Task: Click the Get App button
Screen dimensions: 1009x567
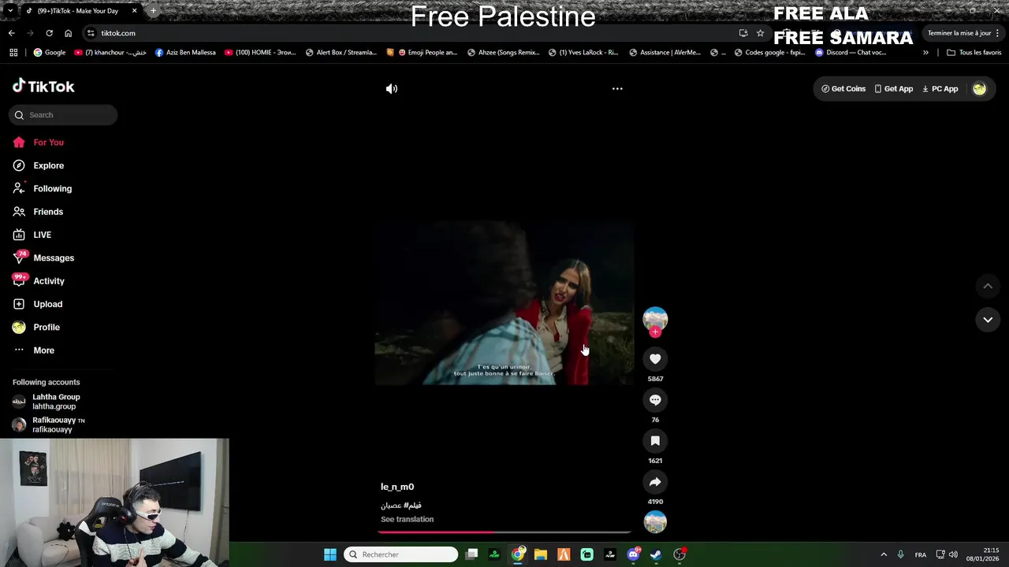Action: tap(893, 89)
